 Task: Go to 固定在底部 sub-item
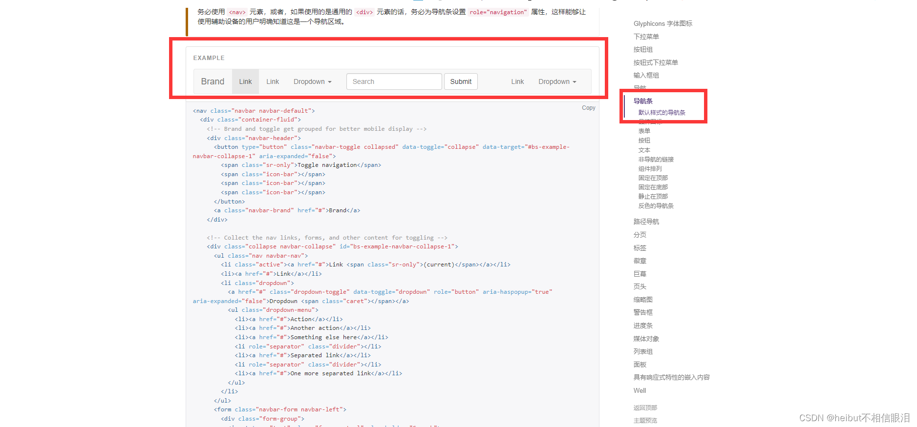653,187
